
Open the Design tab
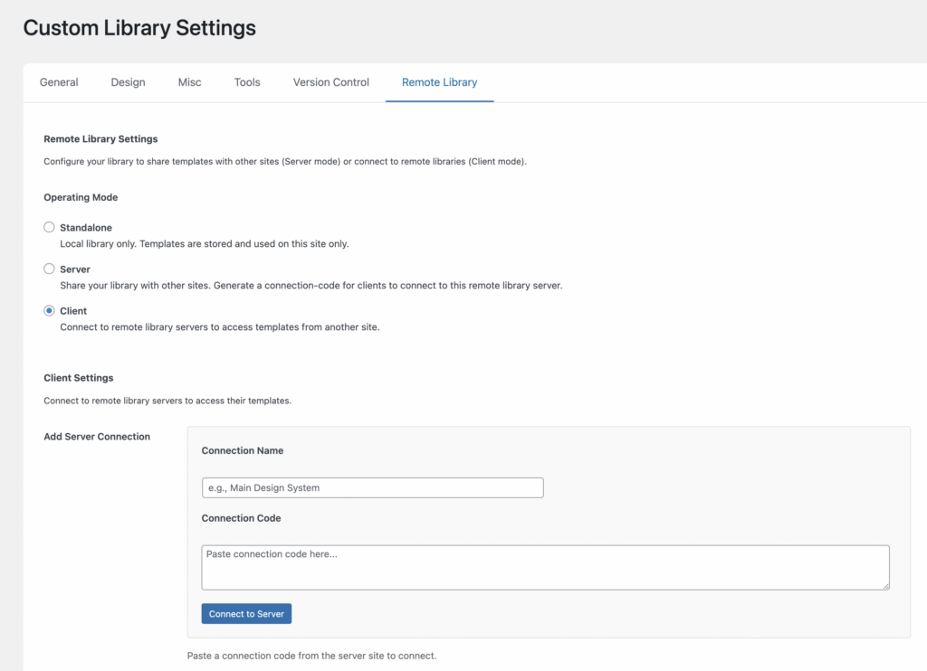[128, 82]
